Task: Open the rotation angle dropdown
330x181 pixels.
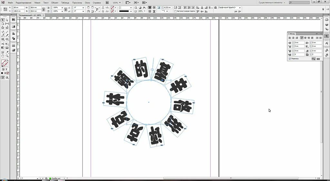Action: coord(83,8)
